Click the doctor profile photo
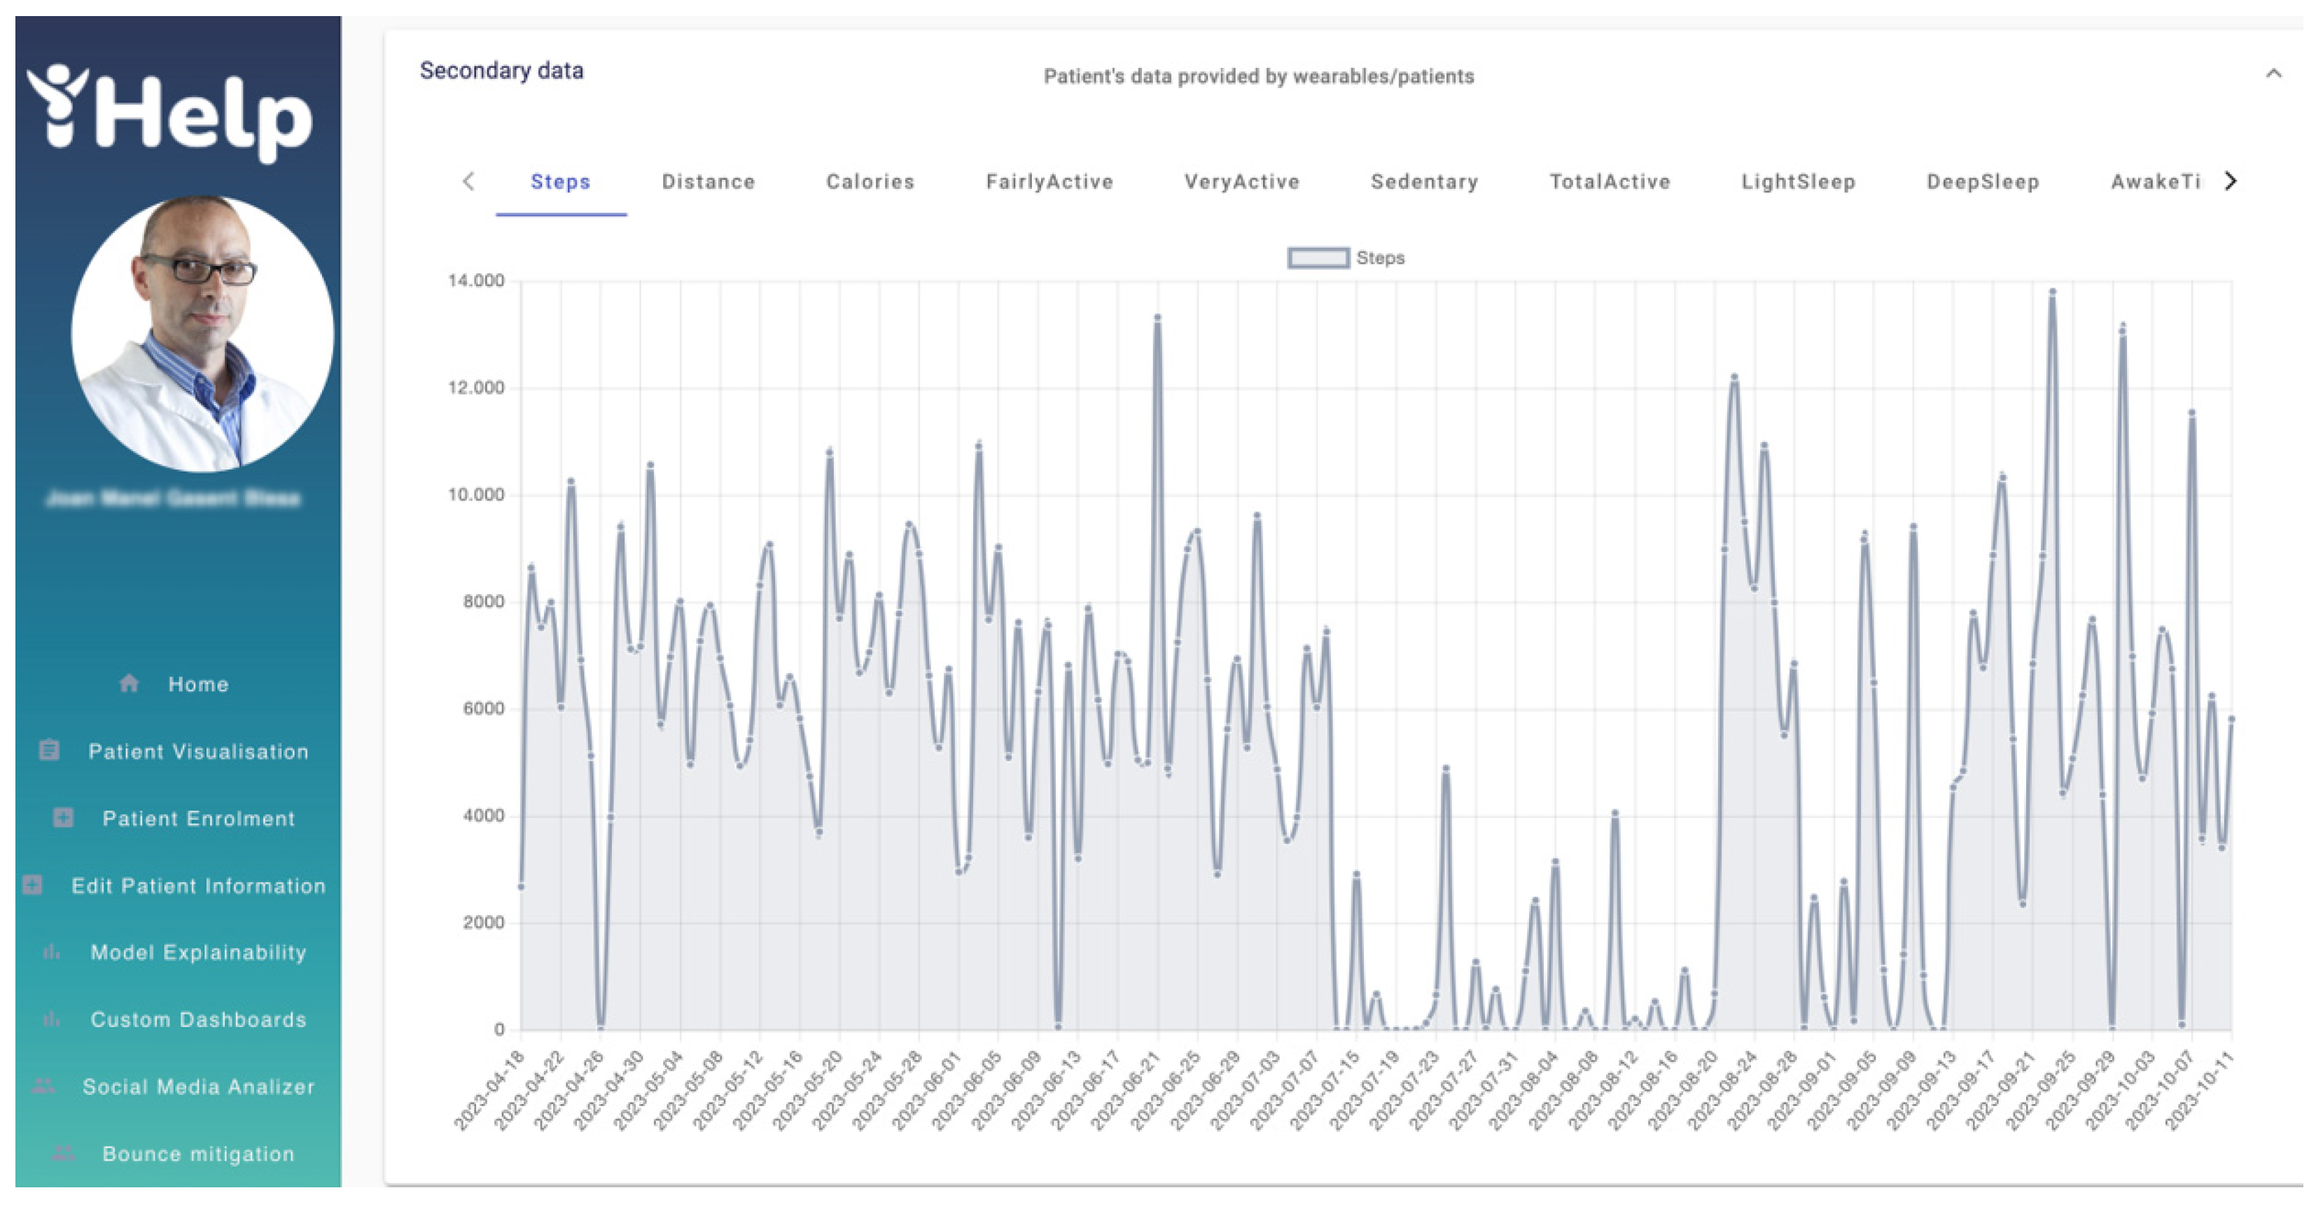2316x1209 pixels. coord(202,334)
